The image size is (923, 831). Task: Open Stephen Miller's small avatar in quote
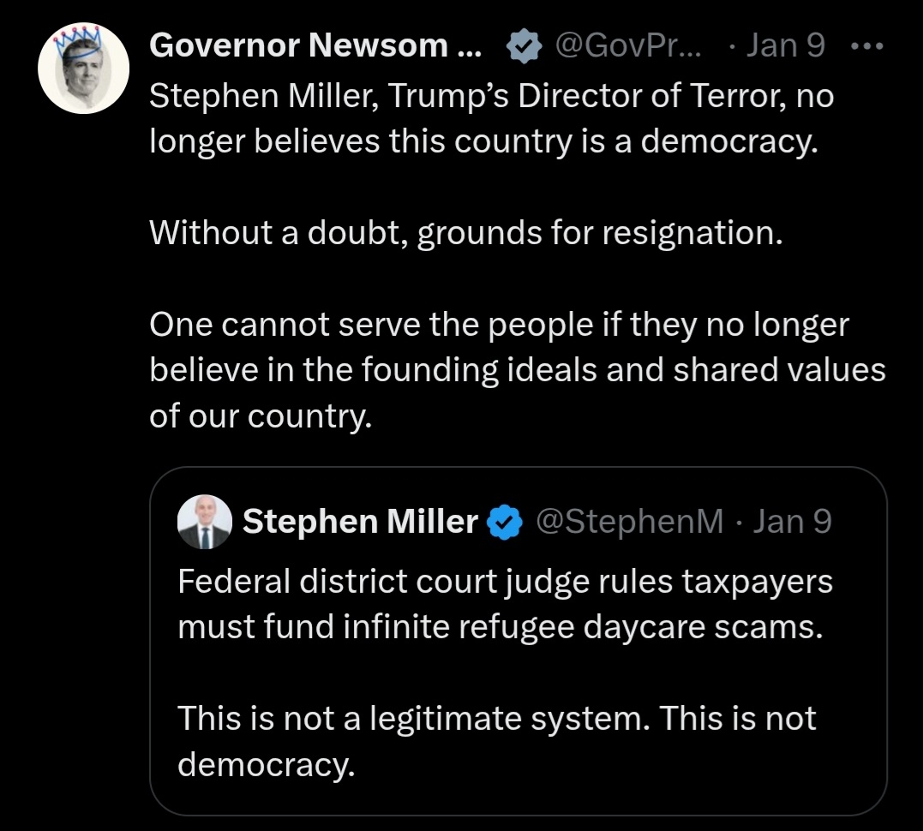[204, 521]
